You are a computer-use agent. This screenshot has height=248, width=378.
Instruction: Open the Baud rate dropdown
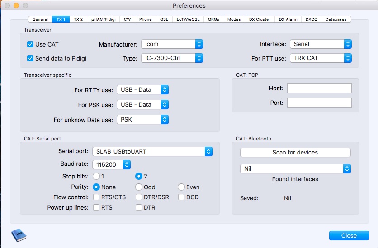click(112, 164)
